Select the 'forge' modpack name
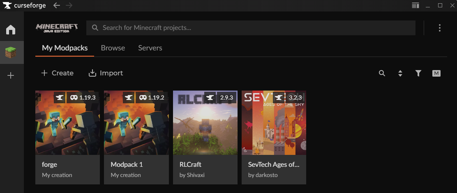457x193 pixels. coord(50,164)
